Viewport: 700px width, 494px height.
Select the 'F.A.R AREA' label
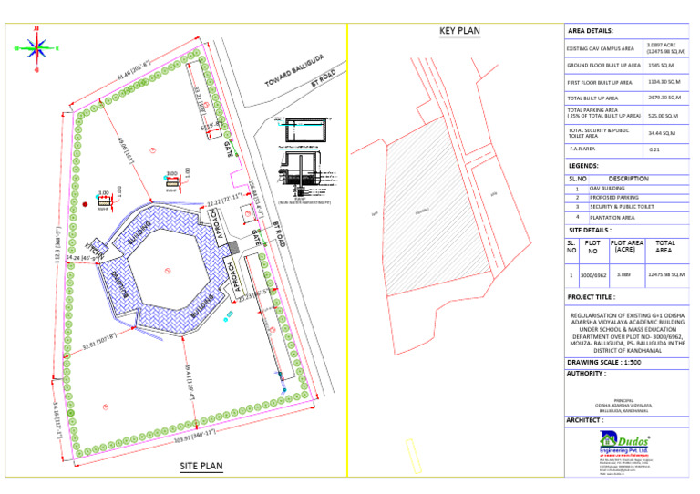[582, 149]
